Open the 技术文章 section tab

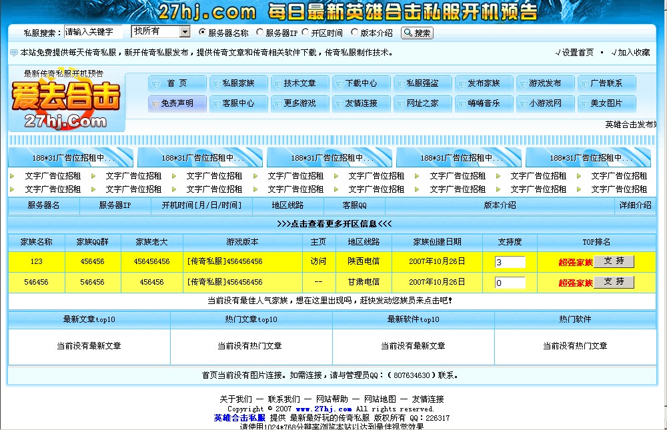[x=299, y=83]
